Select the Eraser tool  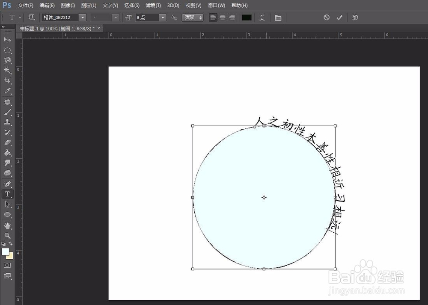[x=7, y=142]
